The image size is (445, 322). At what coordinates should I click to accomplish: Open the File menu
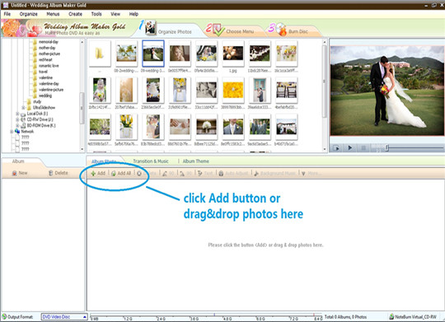(x=7, y=14)
